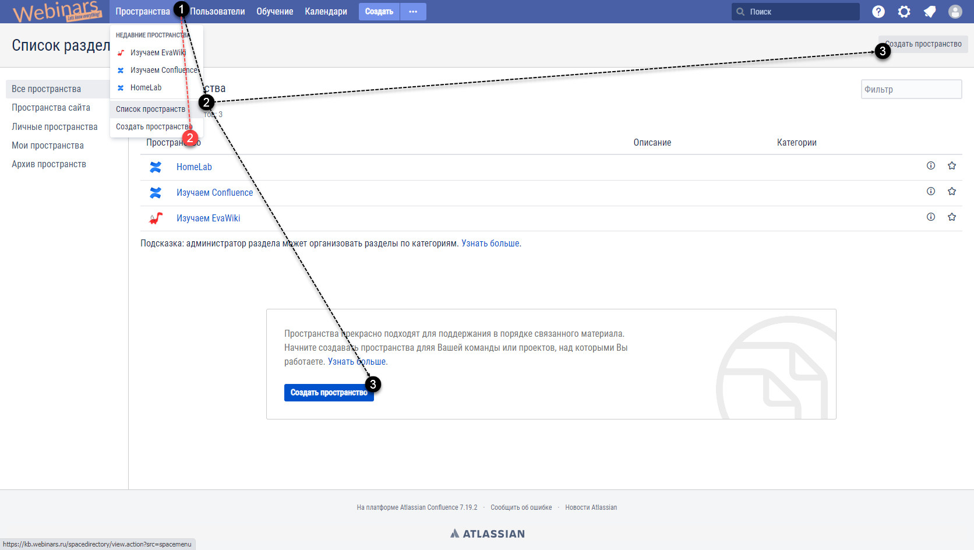This screenshot has height=550, width=974.
Task: Open the user profile avatar menu
Action: pos(955,12)
